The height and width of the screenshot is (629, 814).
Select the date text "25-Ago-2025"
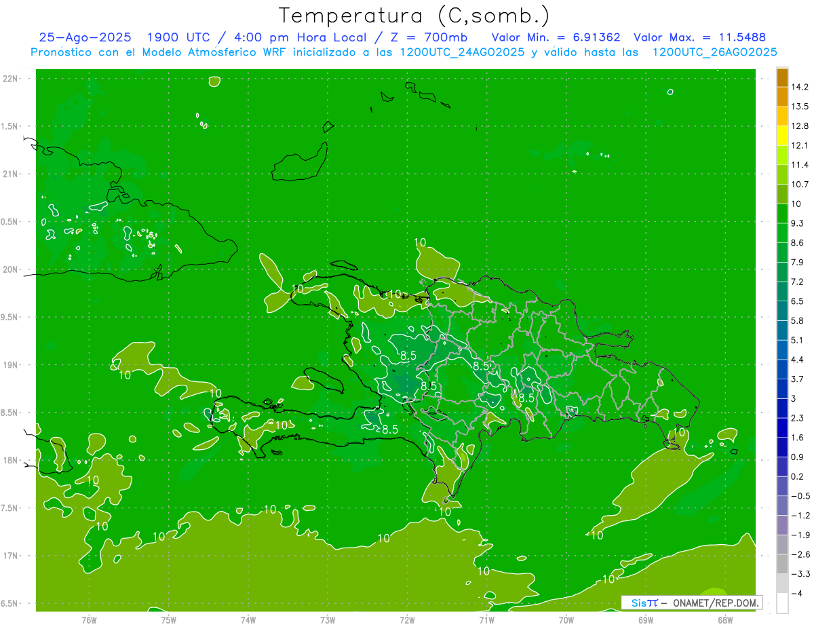tap(85, 37)
